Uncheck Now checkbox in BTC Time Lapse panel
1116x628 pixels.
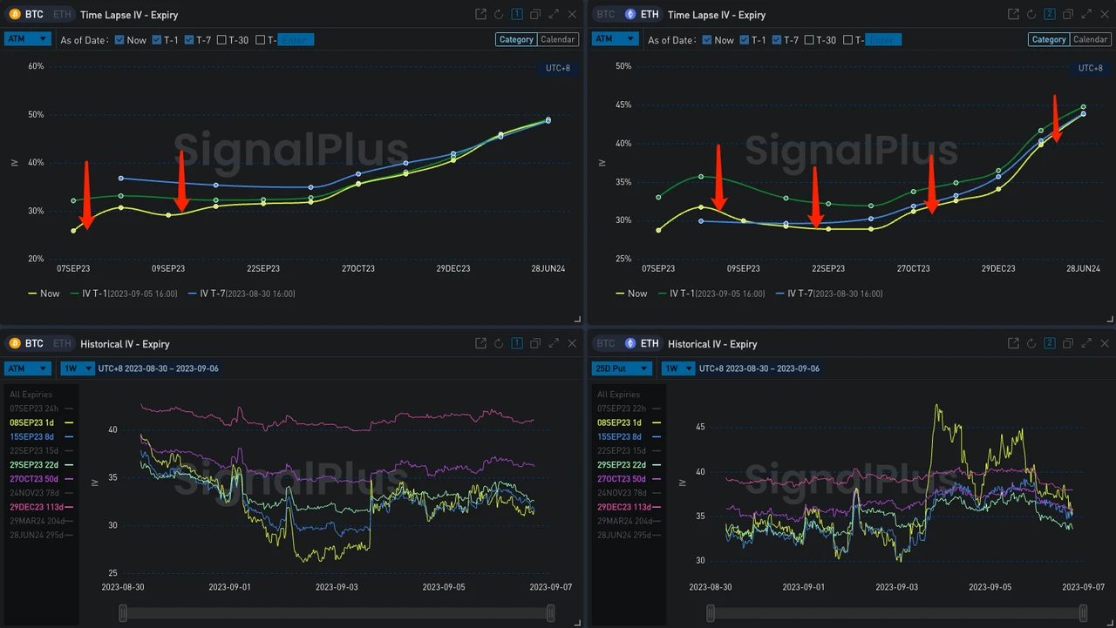[119, 40]
